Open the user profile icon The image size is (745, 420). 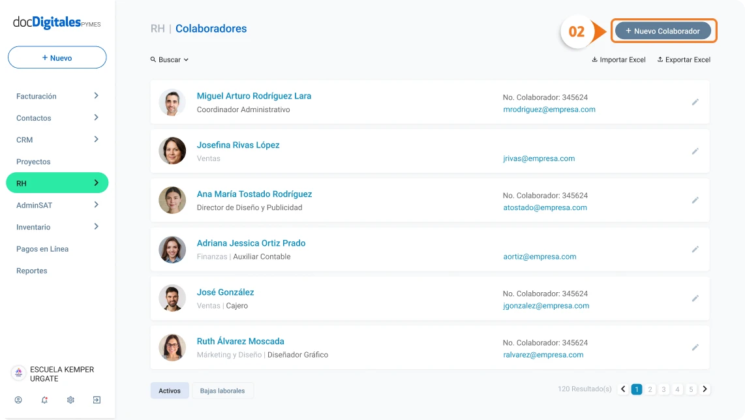18,400
